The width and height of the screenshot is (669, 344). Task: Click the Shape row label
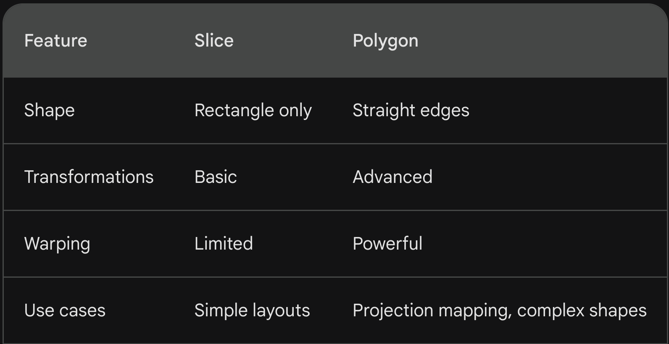(49, 110)
